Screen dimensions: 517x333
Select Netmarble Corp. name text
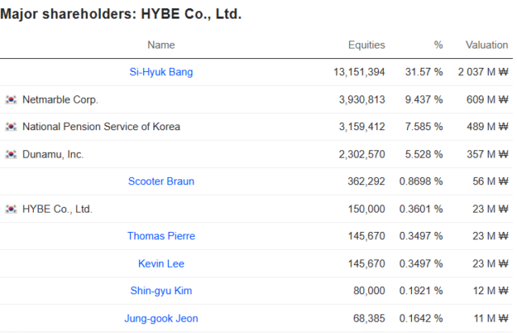pos(61,99)
